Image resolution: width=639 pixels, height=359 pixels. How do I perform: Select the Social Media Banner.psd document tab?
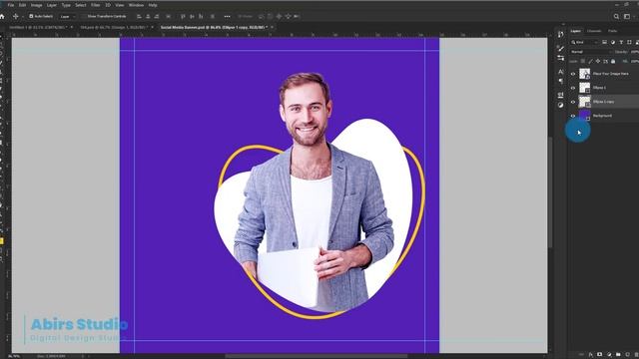click(214, 27)
